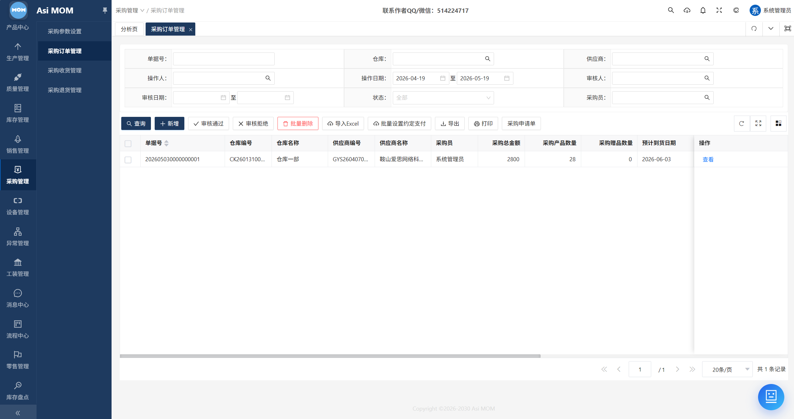This screenshot has width=794, height=419.
Task: Toggle fullscreen icon in header
Action: pos(719,10)
